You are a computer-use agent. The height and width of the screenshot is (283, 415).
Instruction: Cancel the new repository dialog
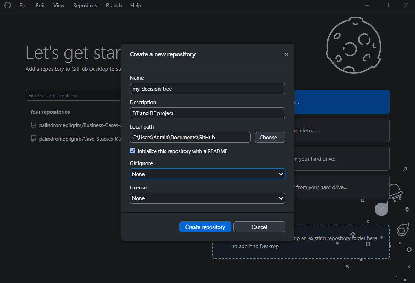click(x=259, y=227)
